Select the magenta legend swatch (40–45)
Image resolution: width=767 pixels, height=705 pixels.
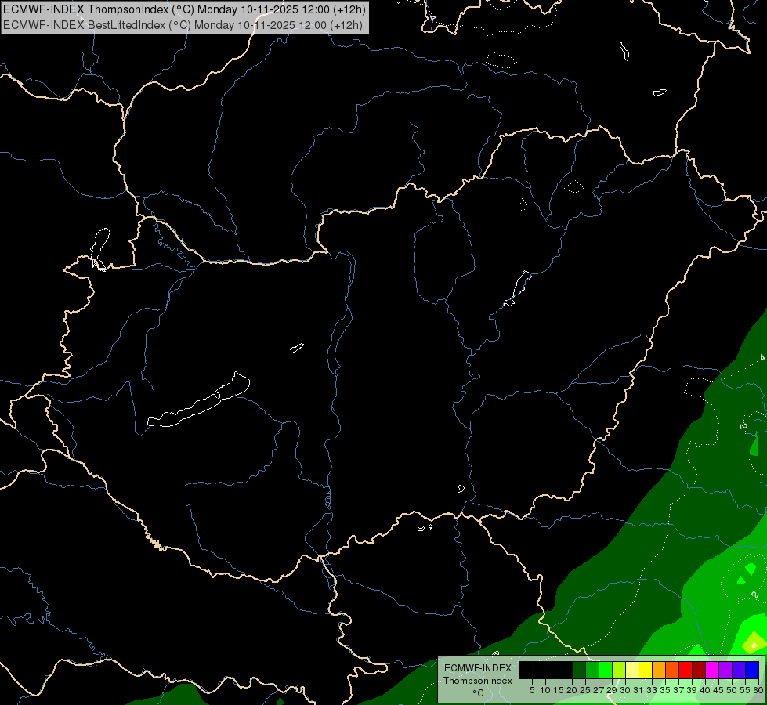(712, 670)
